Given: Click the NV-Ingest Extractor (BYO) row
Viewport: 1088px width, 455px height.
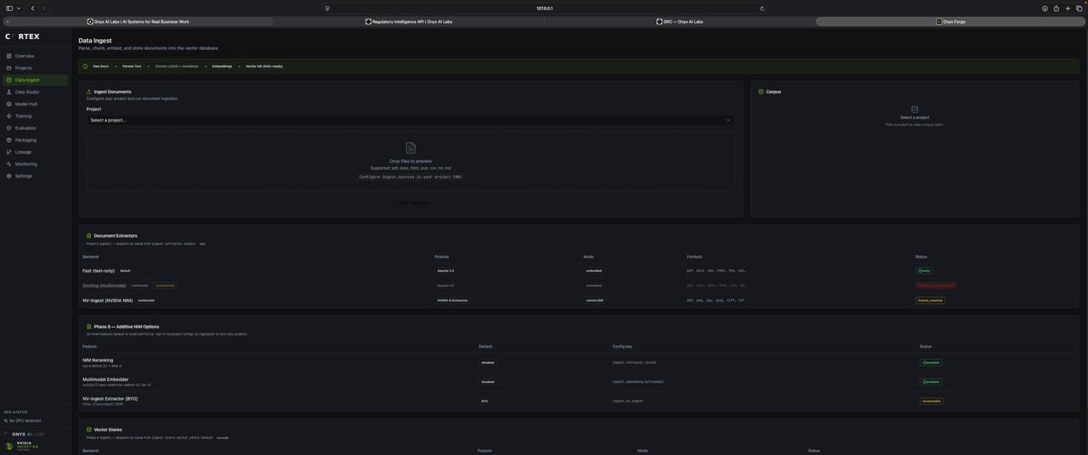Looking at the screenshot, I should tap(578, 401).
